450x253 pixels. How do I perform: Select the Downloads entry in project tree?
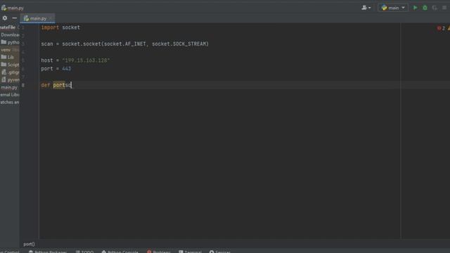(10, 34)
